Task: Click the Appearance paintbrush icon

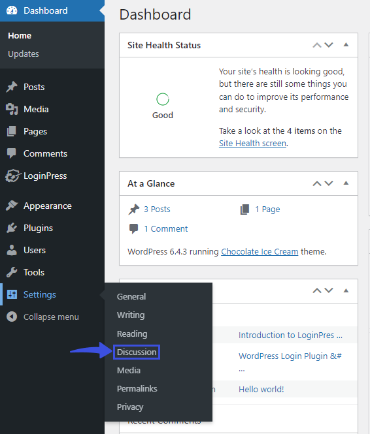Action: click(12, 206)
